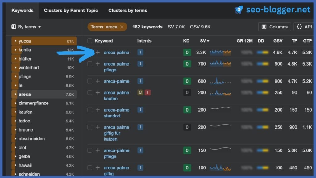The width and height of the screenshot is (316, 178).
Task: Open trend sparkline for 'areca palme kaufen'
Action: 220,93
